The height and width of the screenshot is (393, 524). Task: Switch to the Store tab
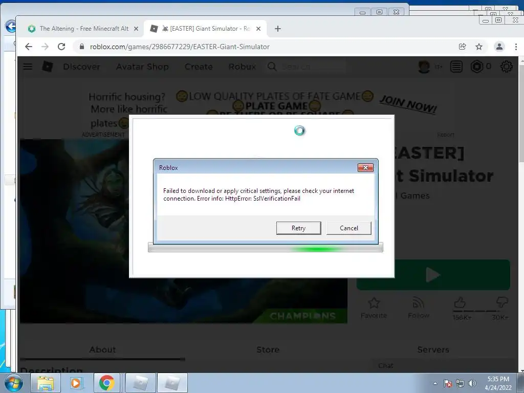(x=268, y=350)
